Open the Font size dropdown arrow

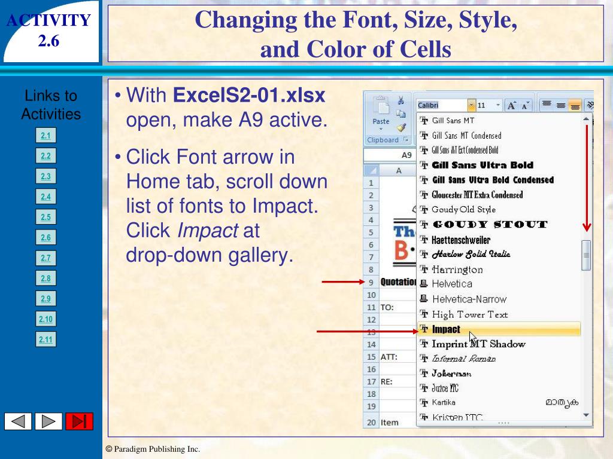(x=497, y=105)
